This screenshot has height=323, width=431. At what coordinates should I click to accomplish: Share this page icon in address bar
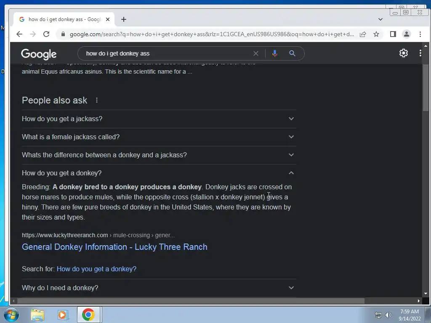pos(363,34)
